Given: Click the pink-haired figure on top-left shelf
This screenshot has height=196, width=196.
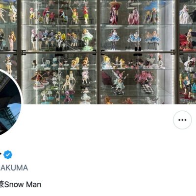Looking at the screenshot, I should tap(32, 16).
